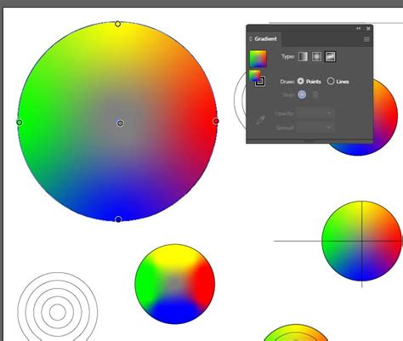
Task: Close the Gradient panel
Action: click(368, 28)
